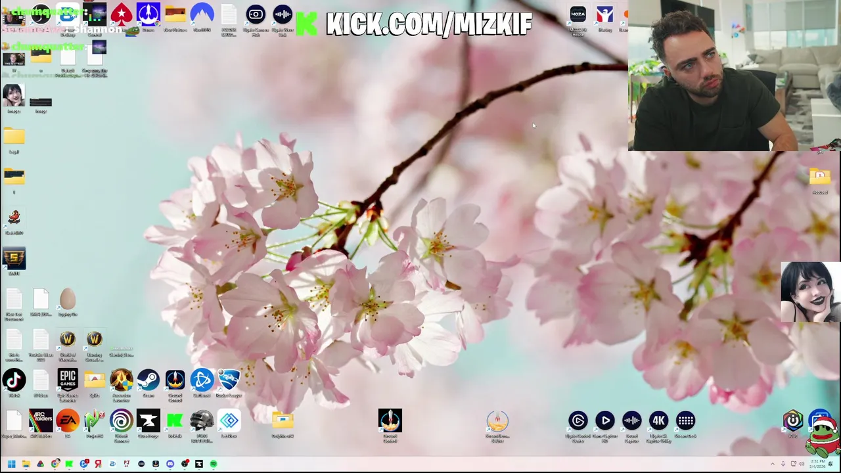Image resolution: width=841 pixels, height=473 pixels.
Task: Open the PokerStars red spade shortcut
Action: pyautogui.click(x=122, y=14)
